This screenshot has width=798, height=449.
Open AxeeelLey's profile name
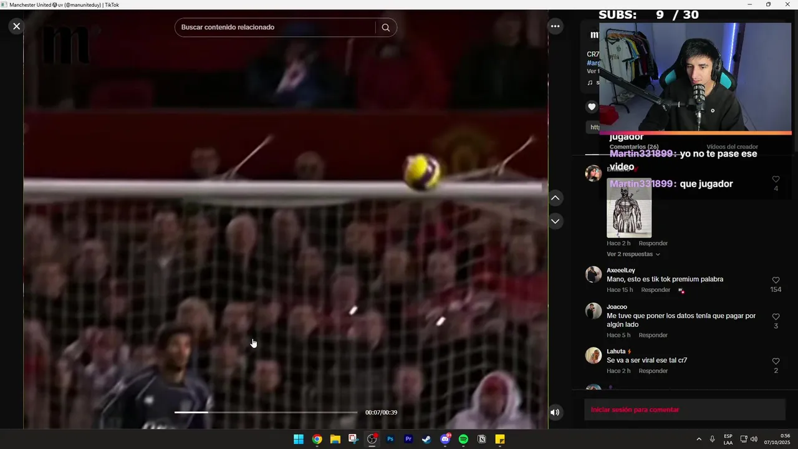620,271
